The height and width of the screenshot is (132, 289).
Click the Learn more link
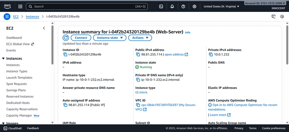point(218,115)
